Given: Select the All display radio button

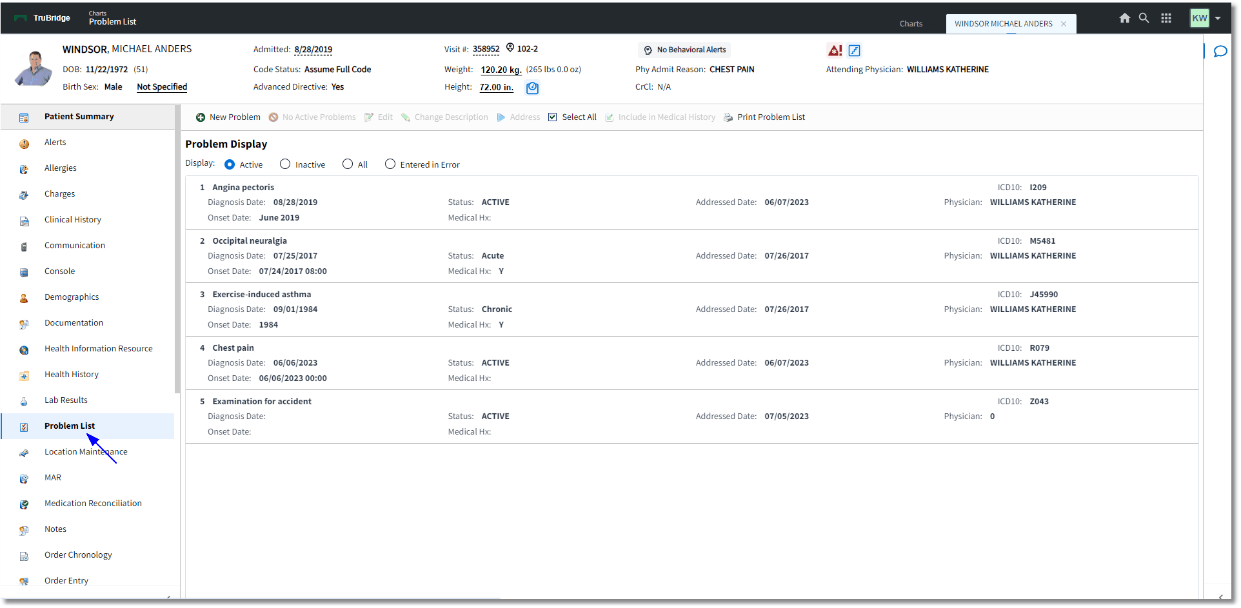Looking at the screenshot, I should pyautogui.click(x=348, y=164).
